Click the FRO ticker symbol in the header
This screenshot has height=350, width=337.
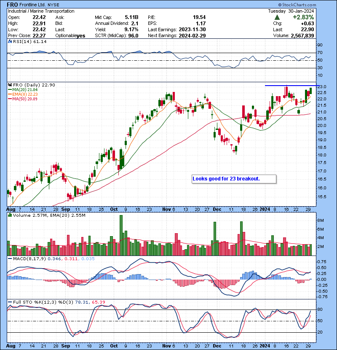tap(12, 5)
